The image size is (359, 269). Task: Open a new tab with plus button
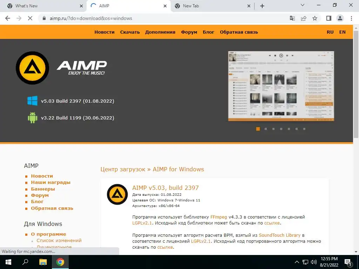(x=262, y=6)
